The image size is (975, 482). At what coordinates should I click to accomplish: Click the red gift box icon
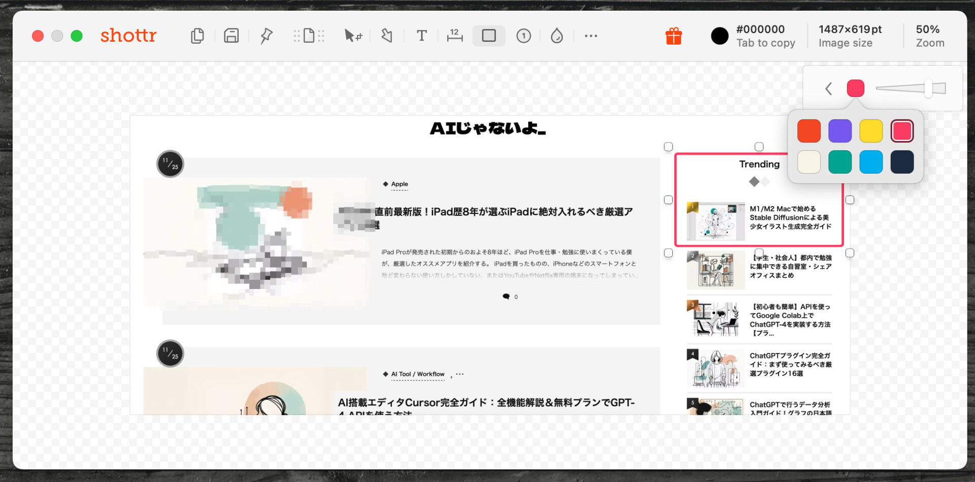tap(673, 37)
